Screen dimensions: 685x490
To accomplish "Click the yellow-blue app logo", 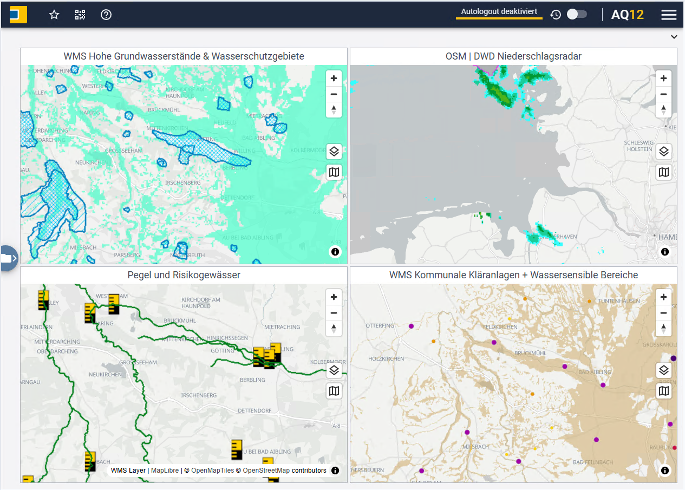I will tap(18, 15).
